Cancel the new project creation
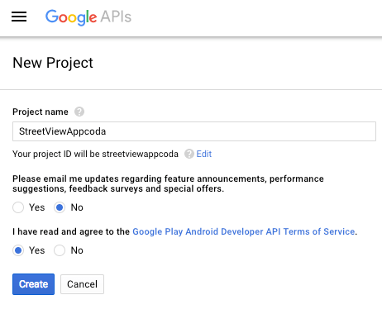This screenshot has width=382, height=314. (82, 284)
